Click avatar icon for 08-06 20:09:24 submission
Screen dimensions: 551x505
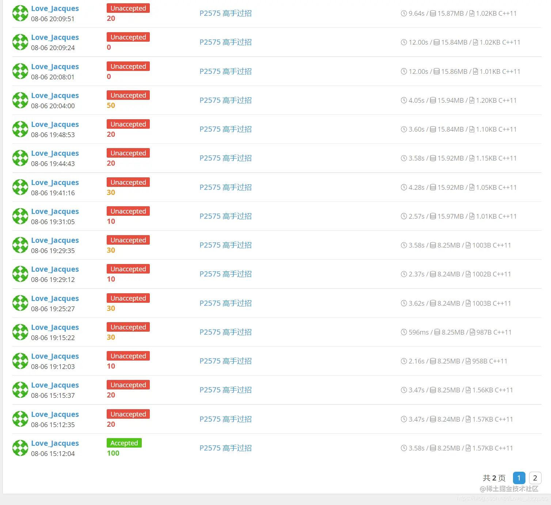pos(20,42)
